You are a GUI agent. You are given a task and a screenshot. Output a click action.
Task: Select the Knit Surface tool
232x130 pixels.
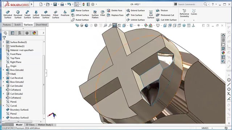click(151, 14)
